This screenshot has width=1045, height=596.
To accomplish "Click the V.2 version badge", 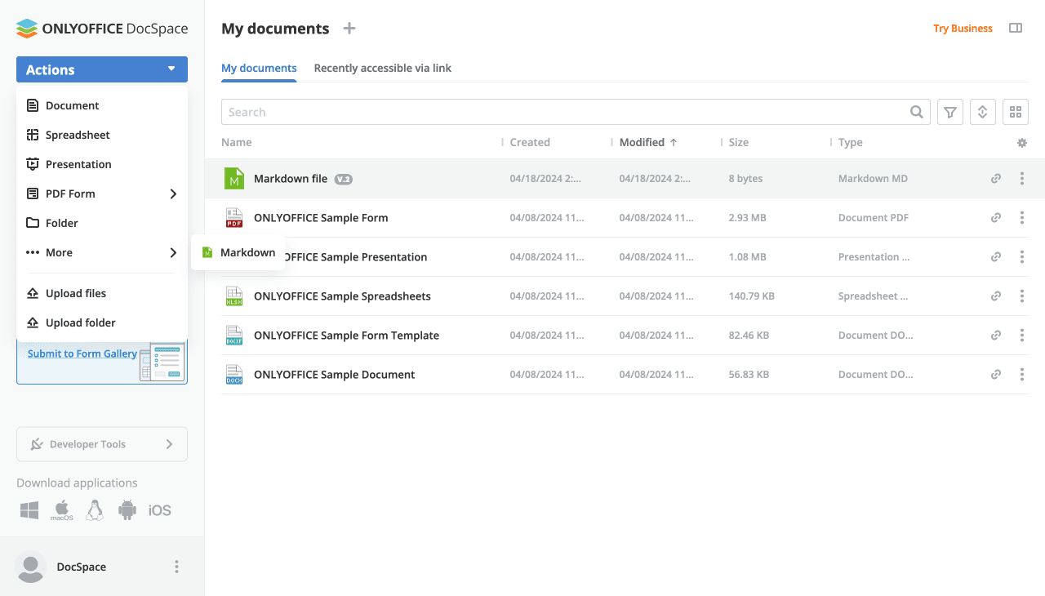I will coord(344,179).
